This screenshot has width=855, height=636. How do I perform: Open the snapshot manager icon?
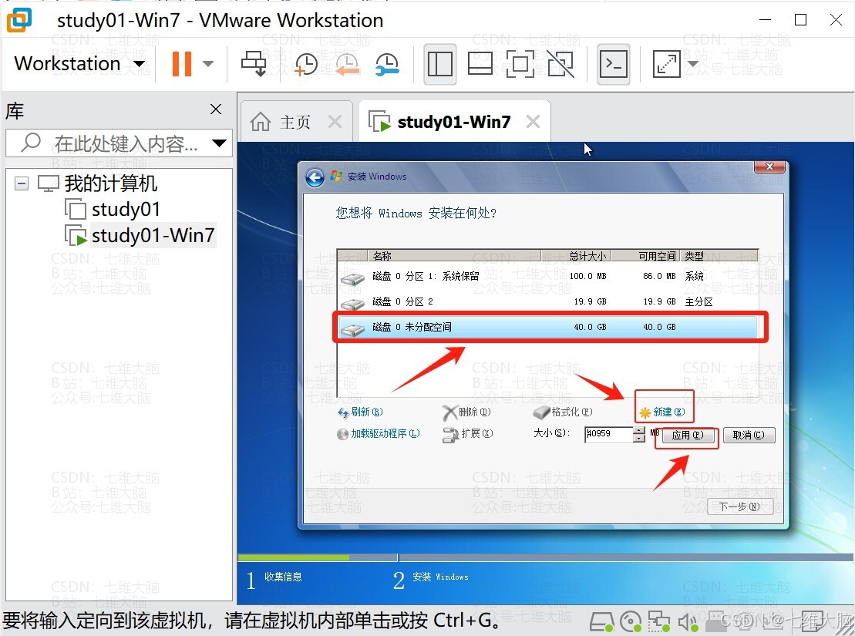tap(387, 64)
